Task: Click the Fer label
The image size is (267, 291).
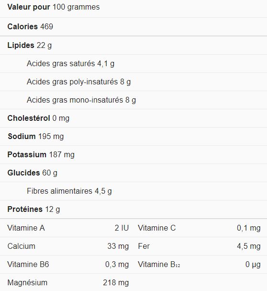Action: click(144, 246)
